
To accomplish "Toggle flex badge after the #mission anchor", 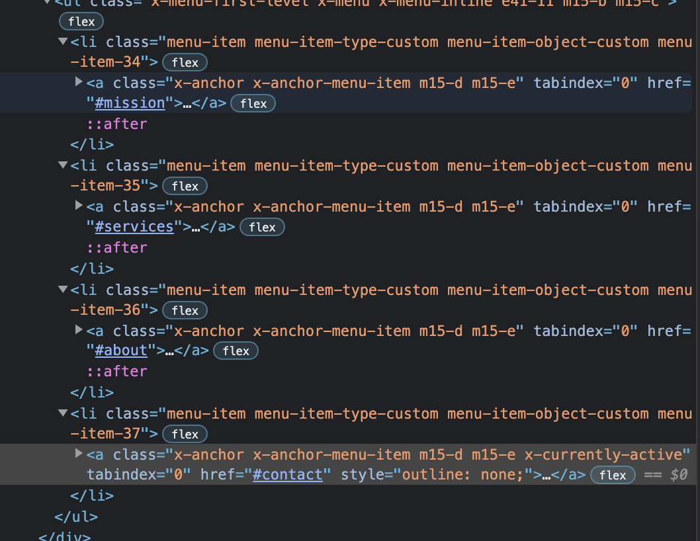I will (x=253, y=104).
